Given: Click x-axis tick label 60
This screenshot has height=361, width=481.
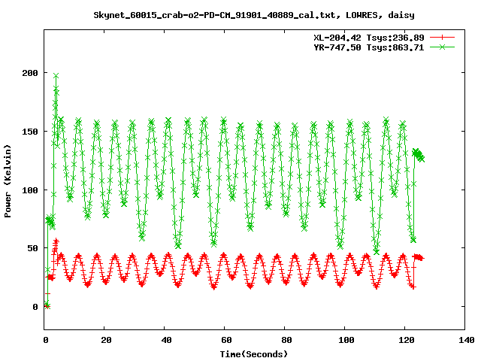Looking at the screenshot, I should pos(226,340).
